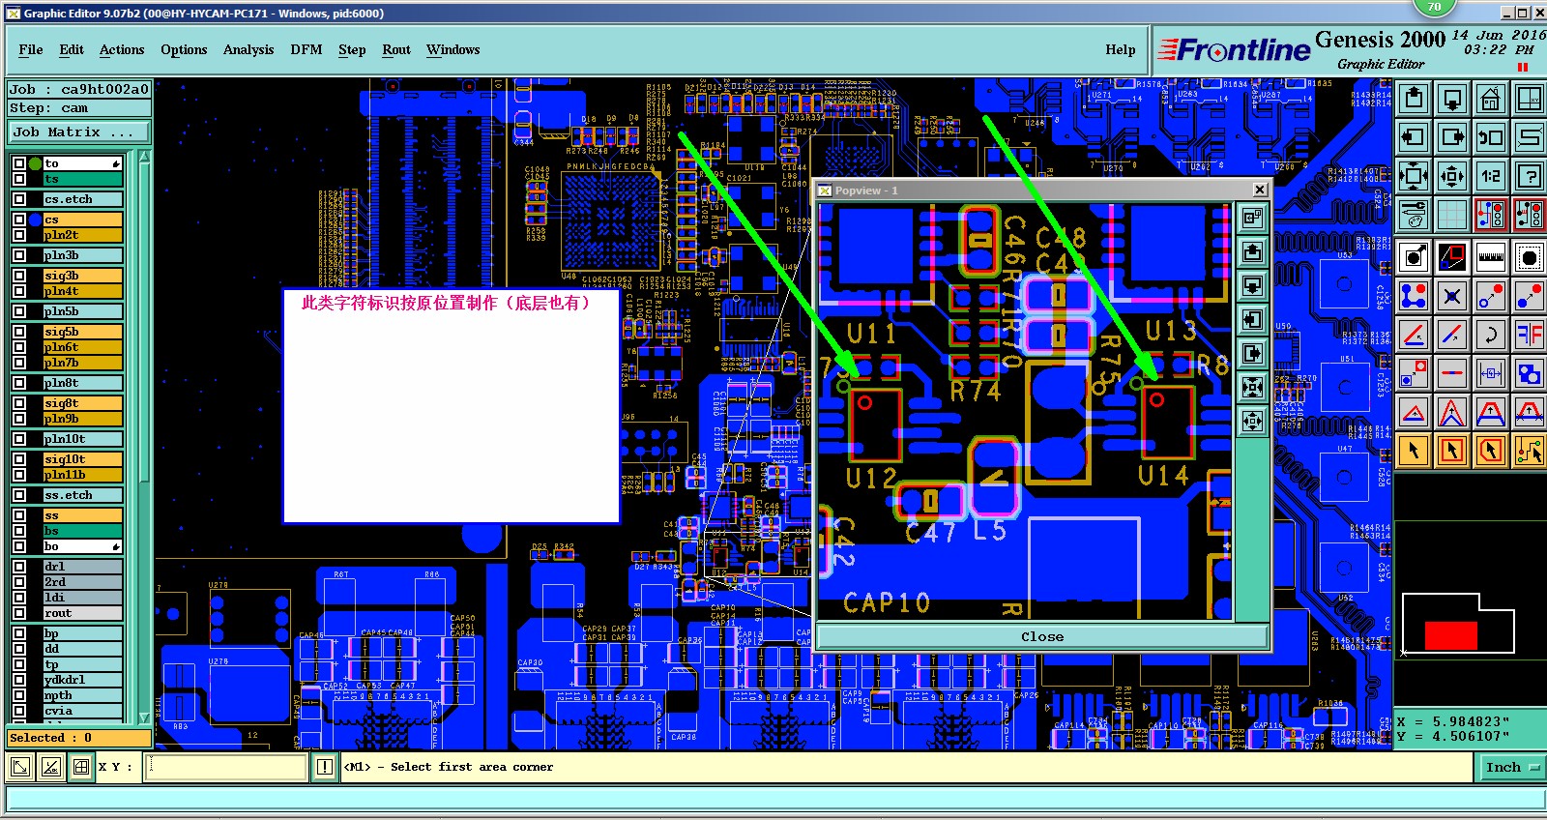The width and height of the screenshot is (1547, 820).
Task: Select the plain arrow select tool
Action: (1414, 451)
